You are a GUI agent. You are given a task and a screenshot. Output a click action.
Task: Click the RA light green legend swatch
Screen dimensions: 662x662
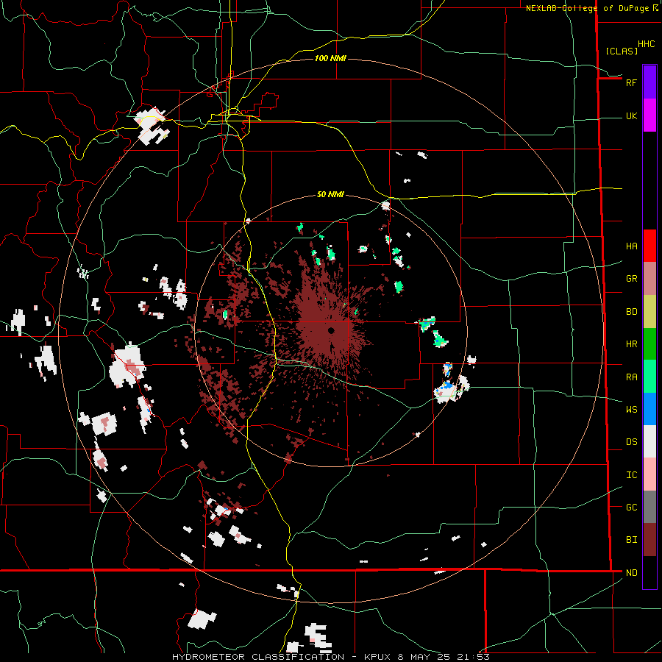(x=649, y=377)
